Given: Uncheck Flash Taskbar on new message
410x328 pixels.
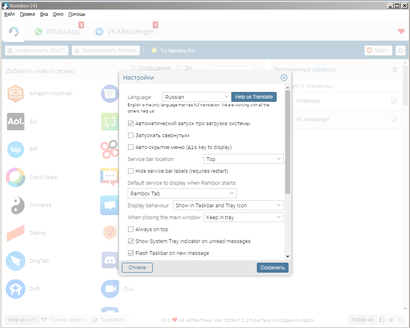Looking at the screenshot, I should pyautogui.click(x=131, y=253).
